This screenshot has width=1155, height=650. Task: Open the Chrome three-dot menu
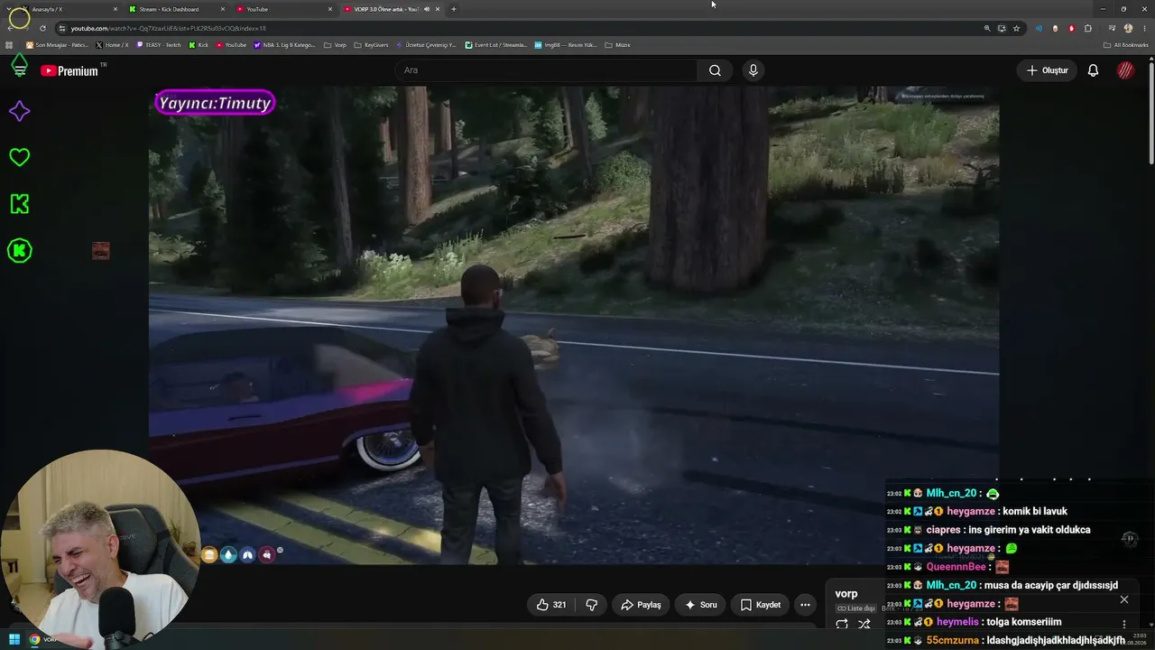point(1142,28)
